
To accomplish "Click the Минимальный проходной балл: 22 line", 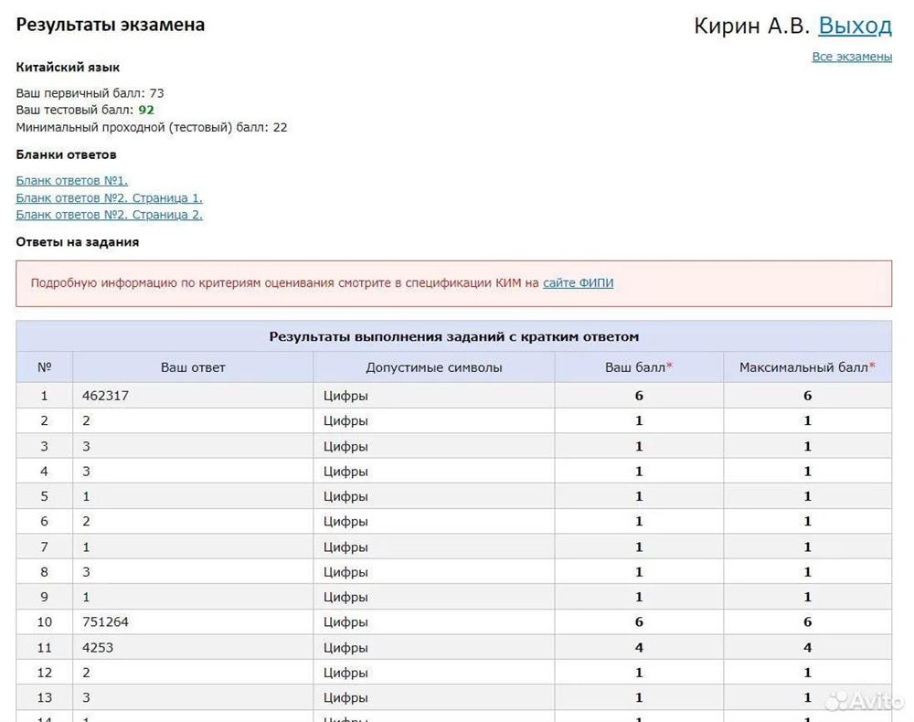I will tap(152, 128).
